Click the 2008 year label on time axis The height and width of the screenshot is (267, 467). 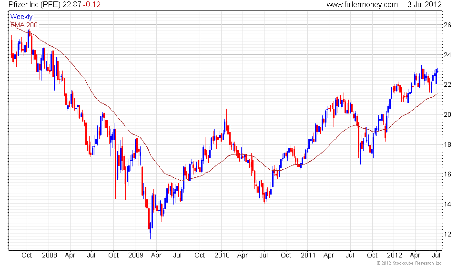coord(50,255)
